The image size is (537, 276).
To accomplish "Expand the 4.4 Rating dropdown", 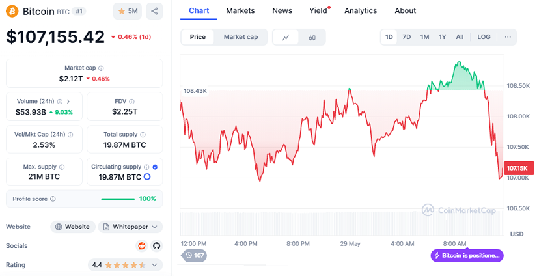I will pos(126,265).
